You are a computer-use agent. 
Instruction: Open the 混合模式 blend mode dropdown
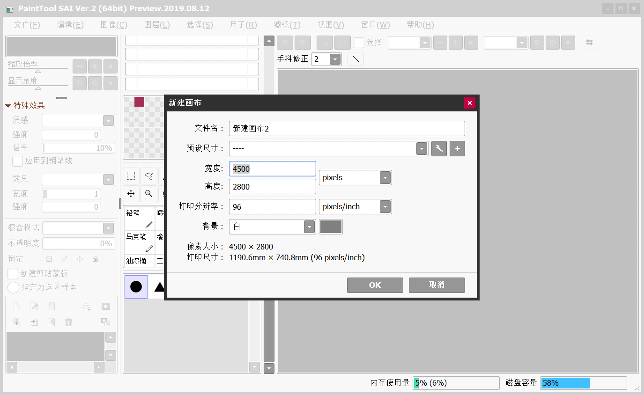coord(109,228)
